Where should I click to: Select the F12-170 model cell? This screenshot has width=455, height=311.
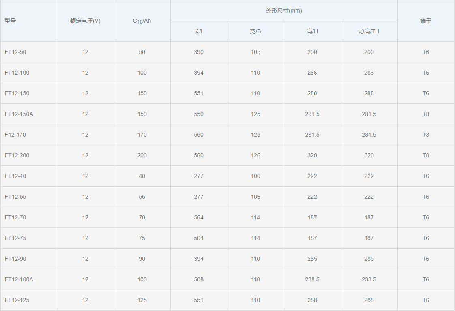click(x=15, y=135)
